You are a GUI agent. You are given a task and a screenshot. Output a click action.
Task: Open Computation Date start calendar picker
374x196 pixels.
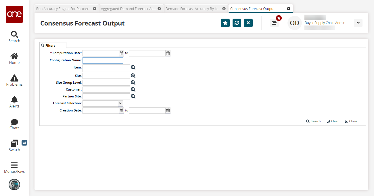[x=122, y=53]
